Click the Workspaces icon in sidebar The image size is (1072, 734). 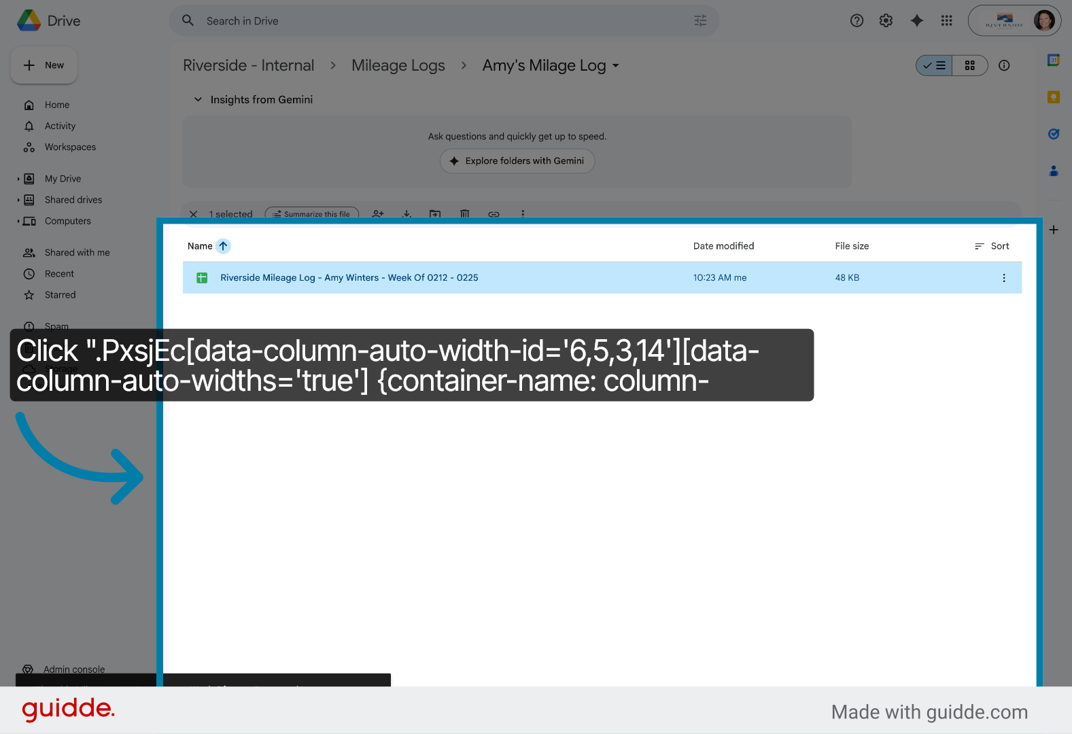[29, 147]
